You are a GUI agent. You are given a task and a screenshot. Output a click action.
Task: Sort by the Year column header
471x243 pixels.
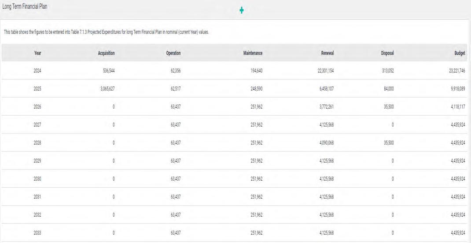(38, 53)
